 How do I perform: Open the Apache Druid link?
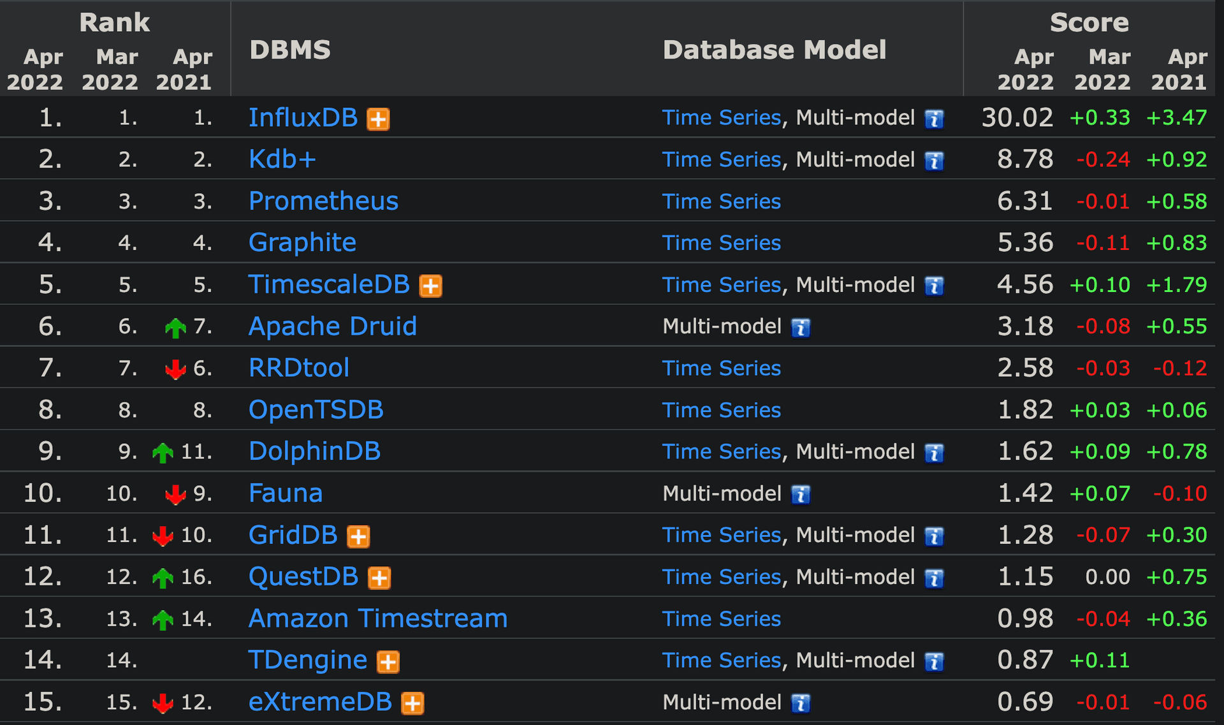pyautogui.click(x=332, y=326)
